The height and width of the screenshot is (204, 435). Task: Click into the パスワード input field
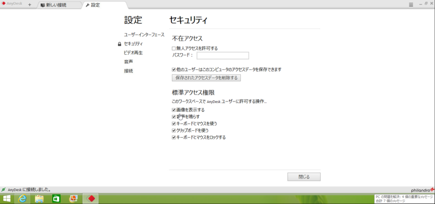point(223,56)
